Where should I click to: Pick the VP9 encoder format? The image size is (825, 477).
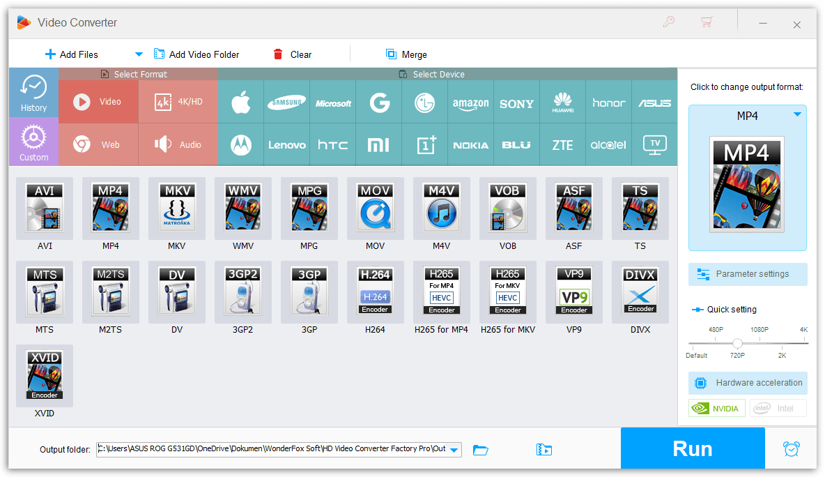tap(574, 292)
